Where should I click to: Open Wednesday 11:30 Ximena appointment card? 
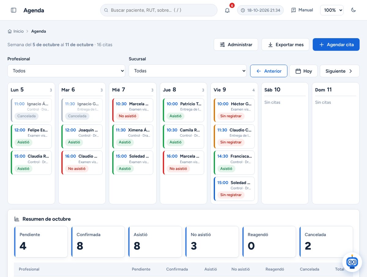pyautogui.click(x=133, y=136)
